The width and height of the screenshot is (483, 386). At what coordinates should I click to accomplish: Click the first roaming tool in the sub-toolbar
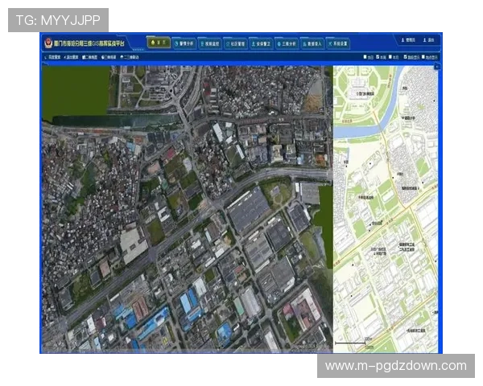click(55, 58)
